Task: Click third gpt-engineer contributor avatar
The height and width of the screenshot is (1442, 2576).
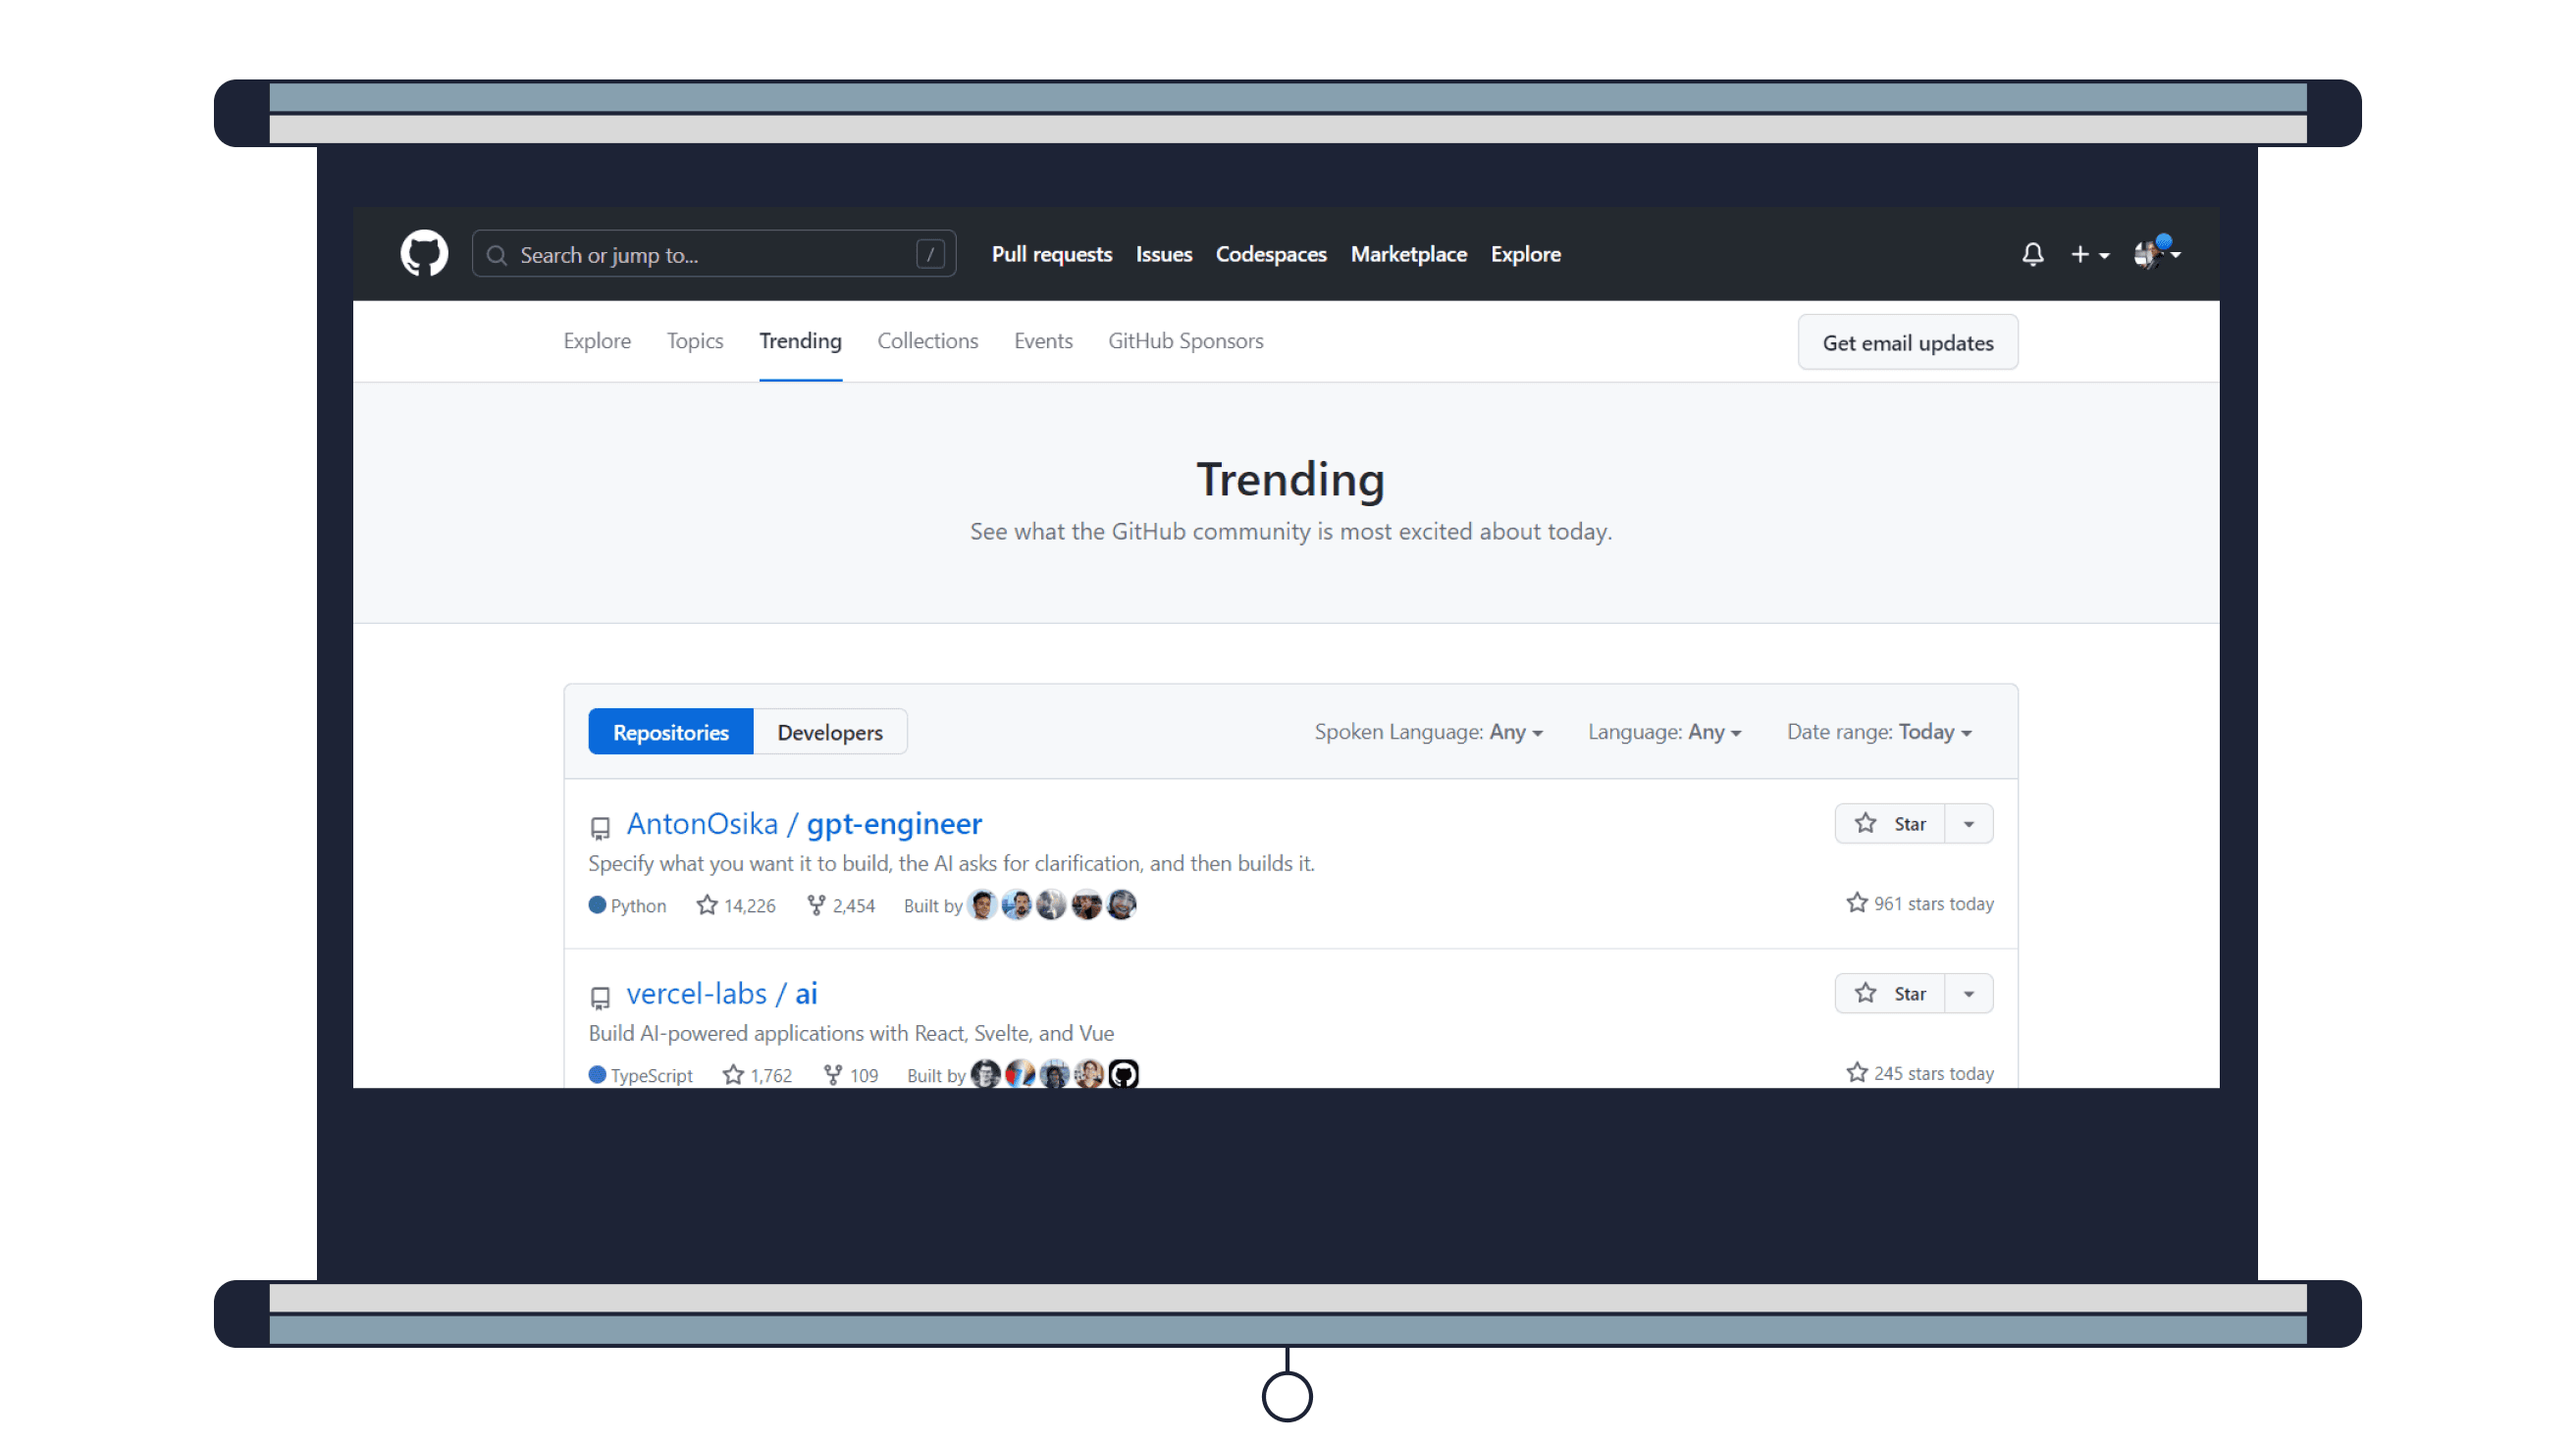Action: pos(1051,905)
